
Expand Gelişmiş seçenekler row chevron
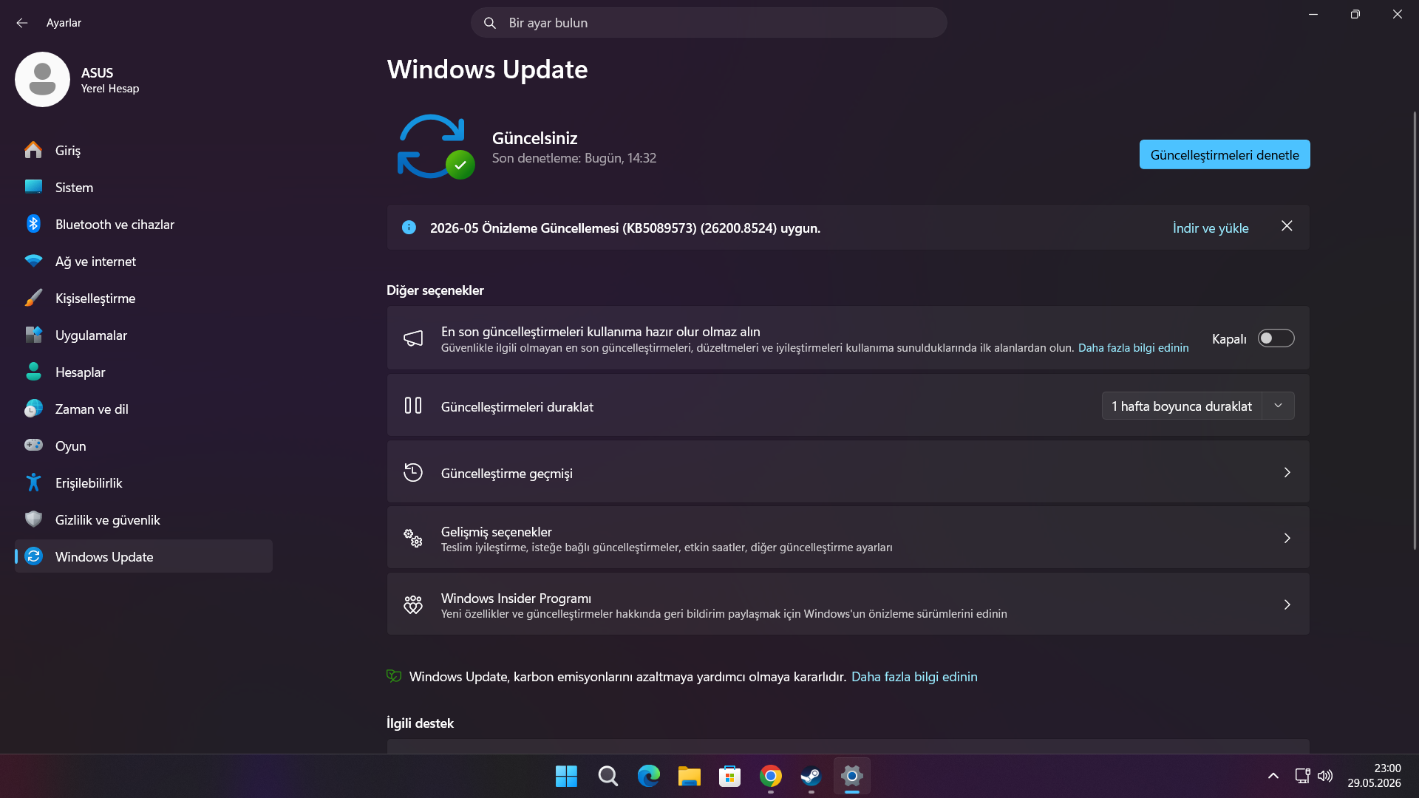tap(1287, 538)
